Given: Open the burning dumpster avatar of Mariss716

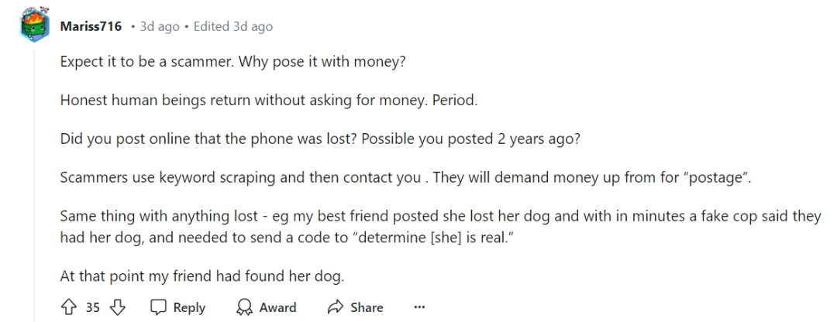Looking at the screenshot, I should coord(35,25).
